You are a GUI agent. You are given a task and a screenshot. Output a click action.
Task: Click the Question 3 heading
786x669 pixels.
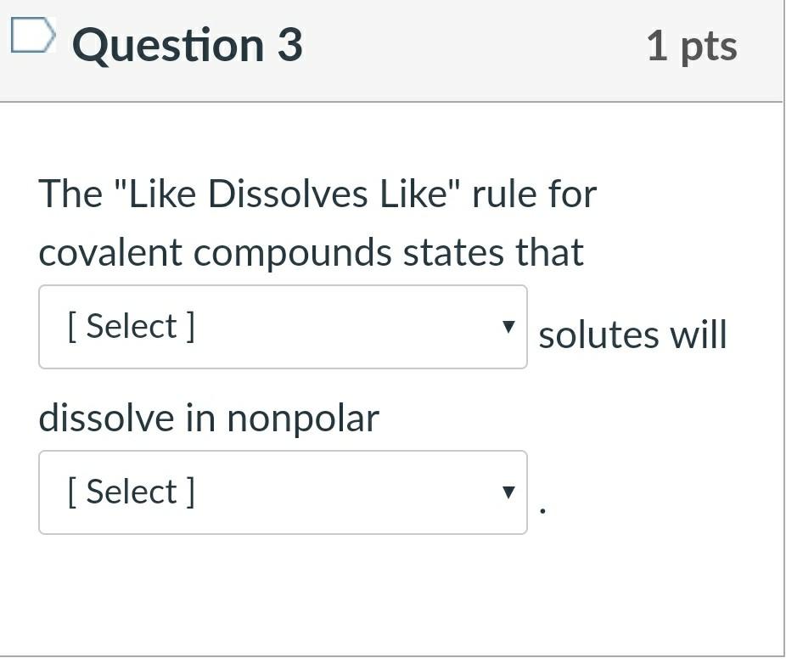[188, 45]
